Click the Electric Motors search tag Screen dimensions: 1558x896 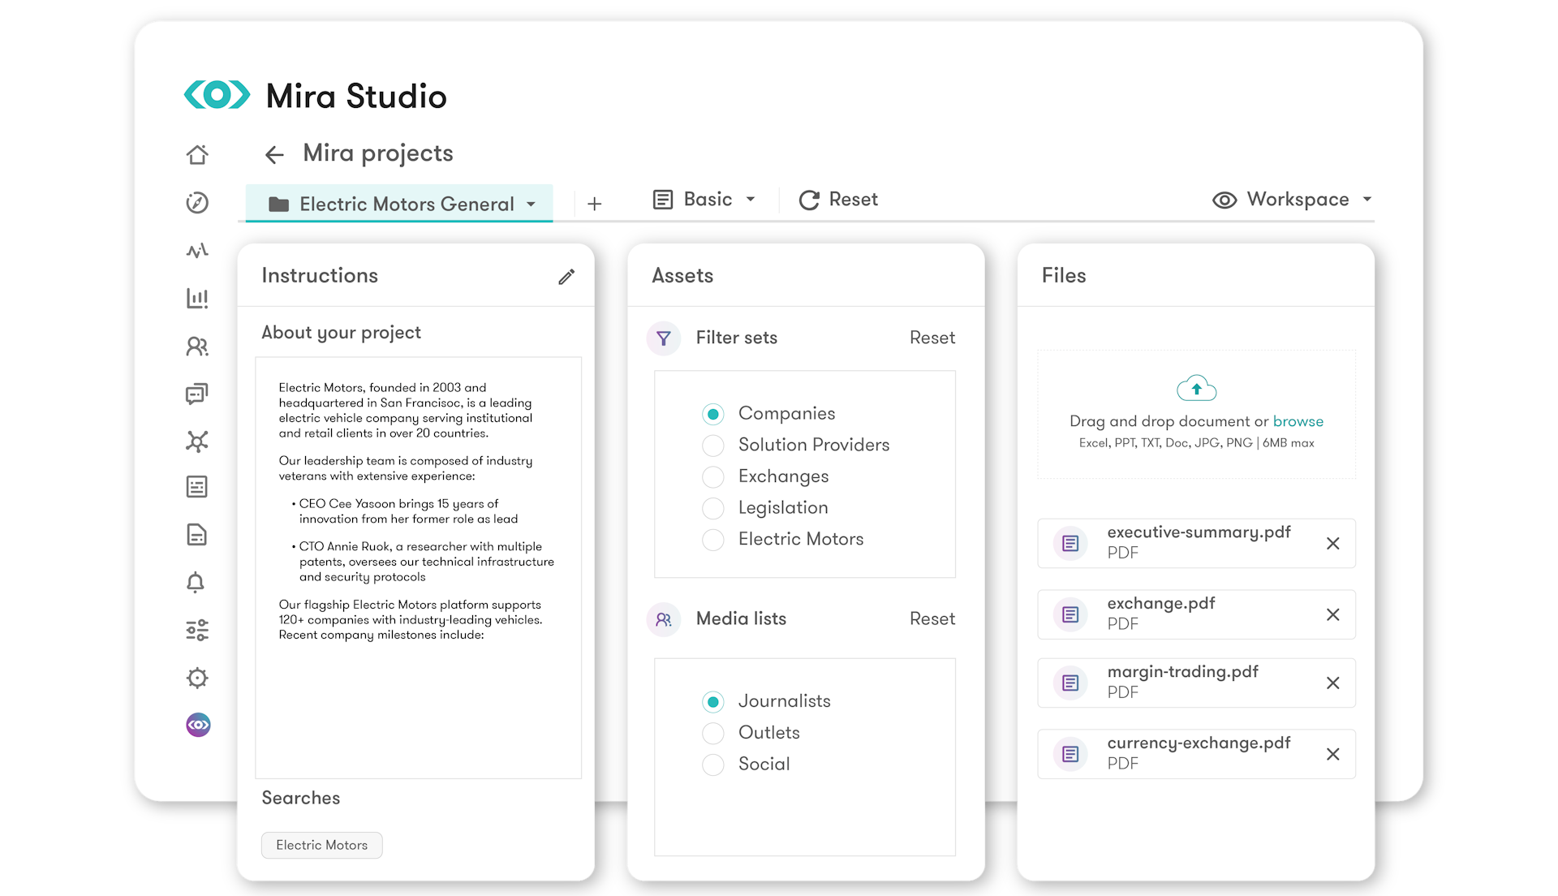point(321,845)
